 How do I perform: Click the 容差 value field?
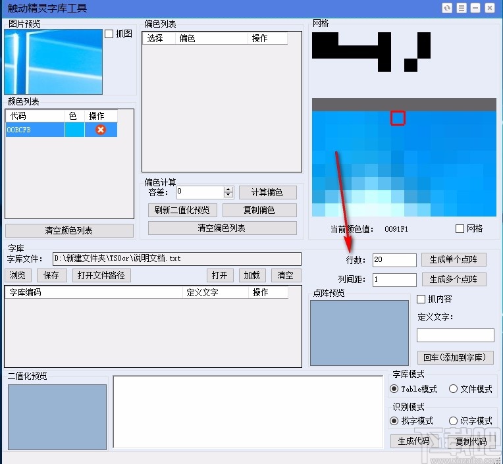200,192
